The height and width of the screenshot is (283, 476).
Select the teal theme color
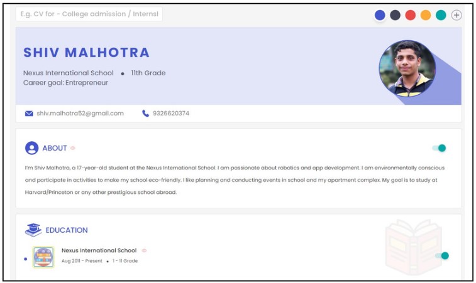pos(441,15)
